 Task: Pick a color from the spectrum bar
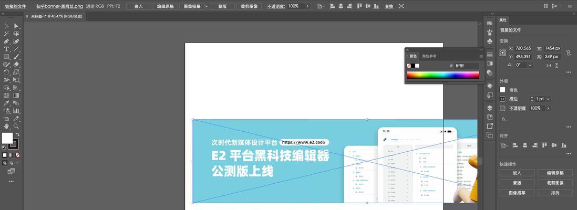[x=442, y=75]
